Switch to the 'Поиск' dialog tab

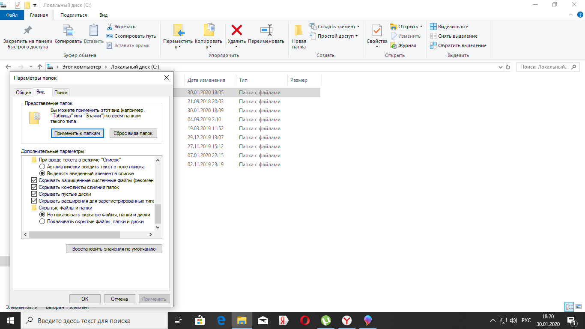(x=61, y=93)
